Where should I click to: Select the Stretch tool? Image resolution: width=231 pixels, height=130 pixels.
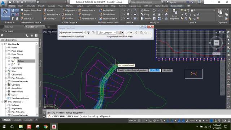[x=145, y=18]
